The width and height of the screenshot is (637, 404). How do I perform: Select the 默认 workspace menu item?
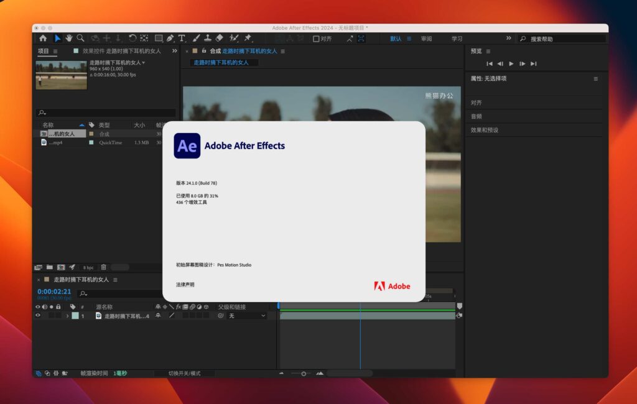click(x=396, y=38)
